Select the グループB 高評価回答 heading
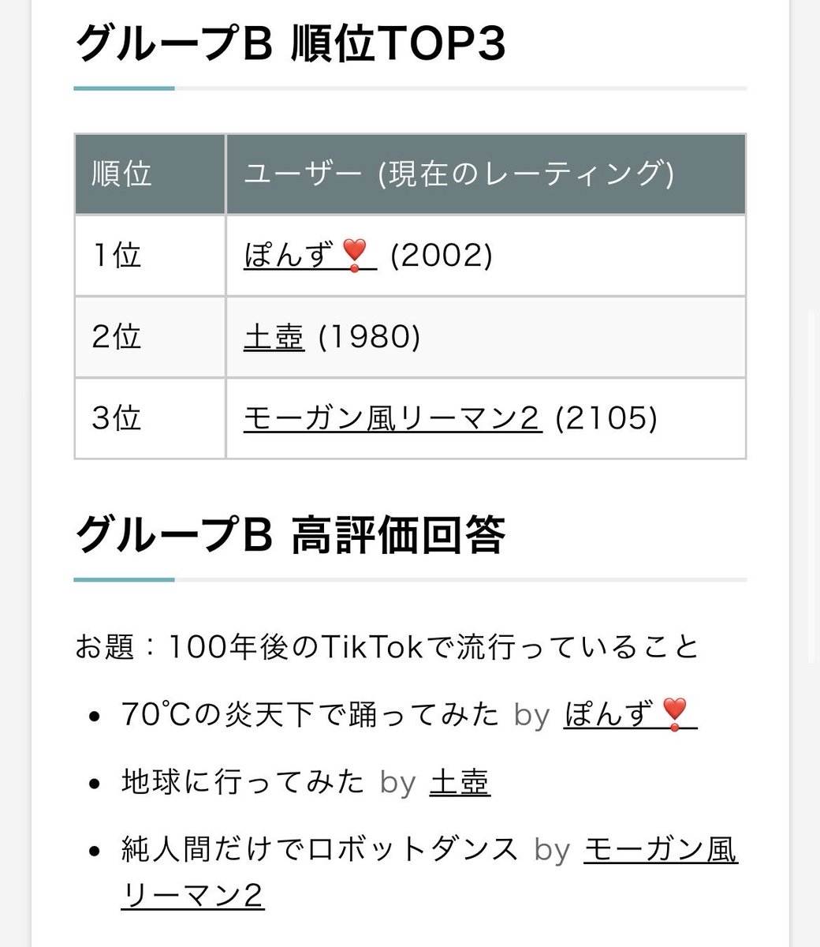This screenshot has height=947, width=820. click(x=290, y=537)
